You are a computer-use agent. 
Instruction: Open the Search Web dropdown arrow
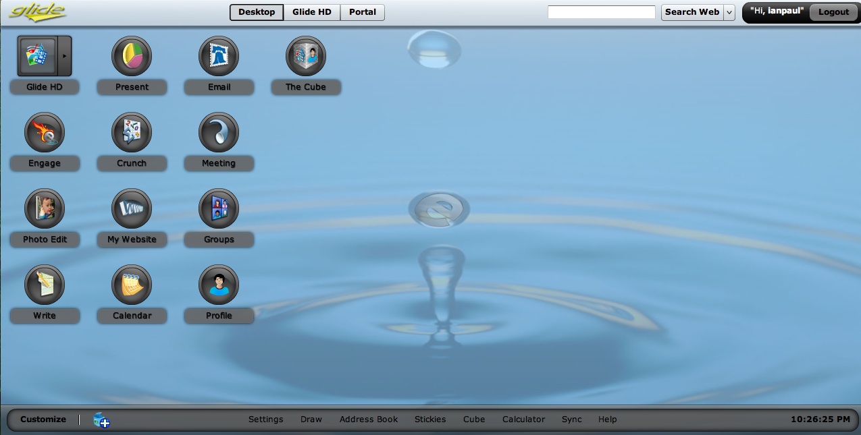tap(729, 12)
